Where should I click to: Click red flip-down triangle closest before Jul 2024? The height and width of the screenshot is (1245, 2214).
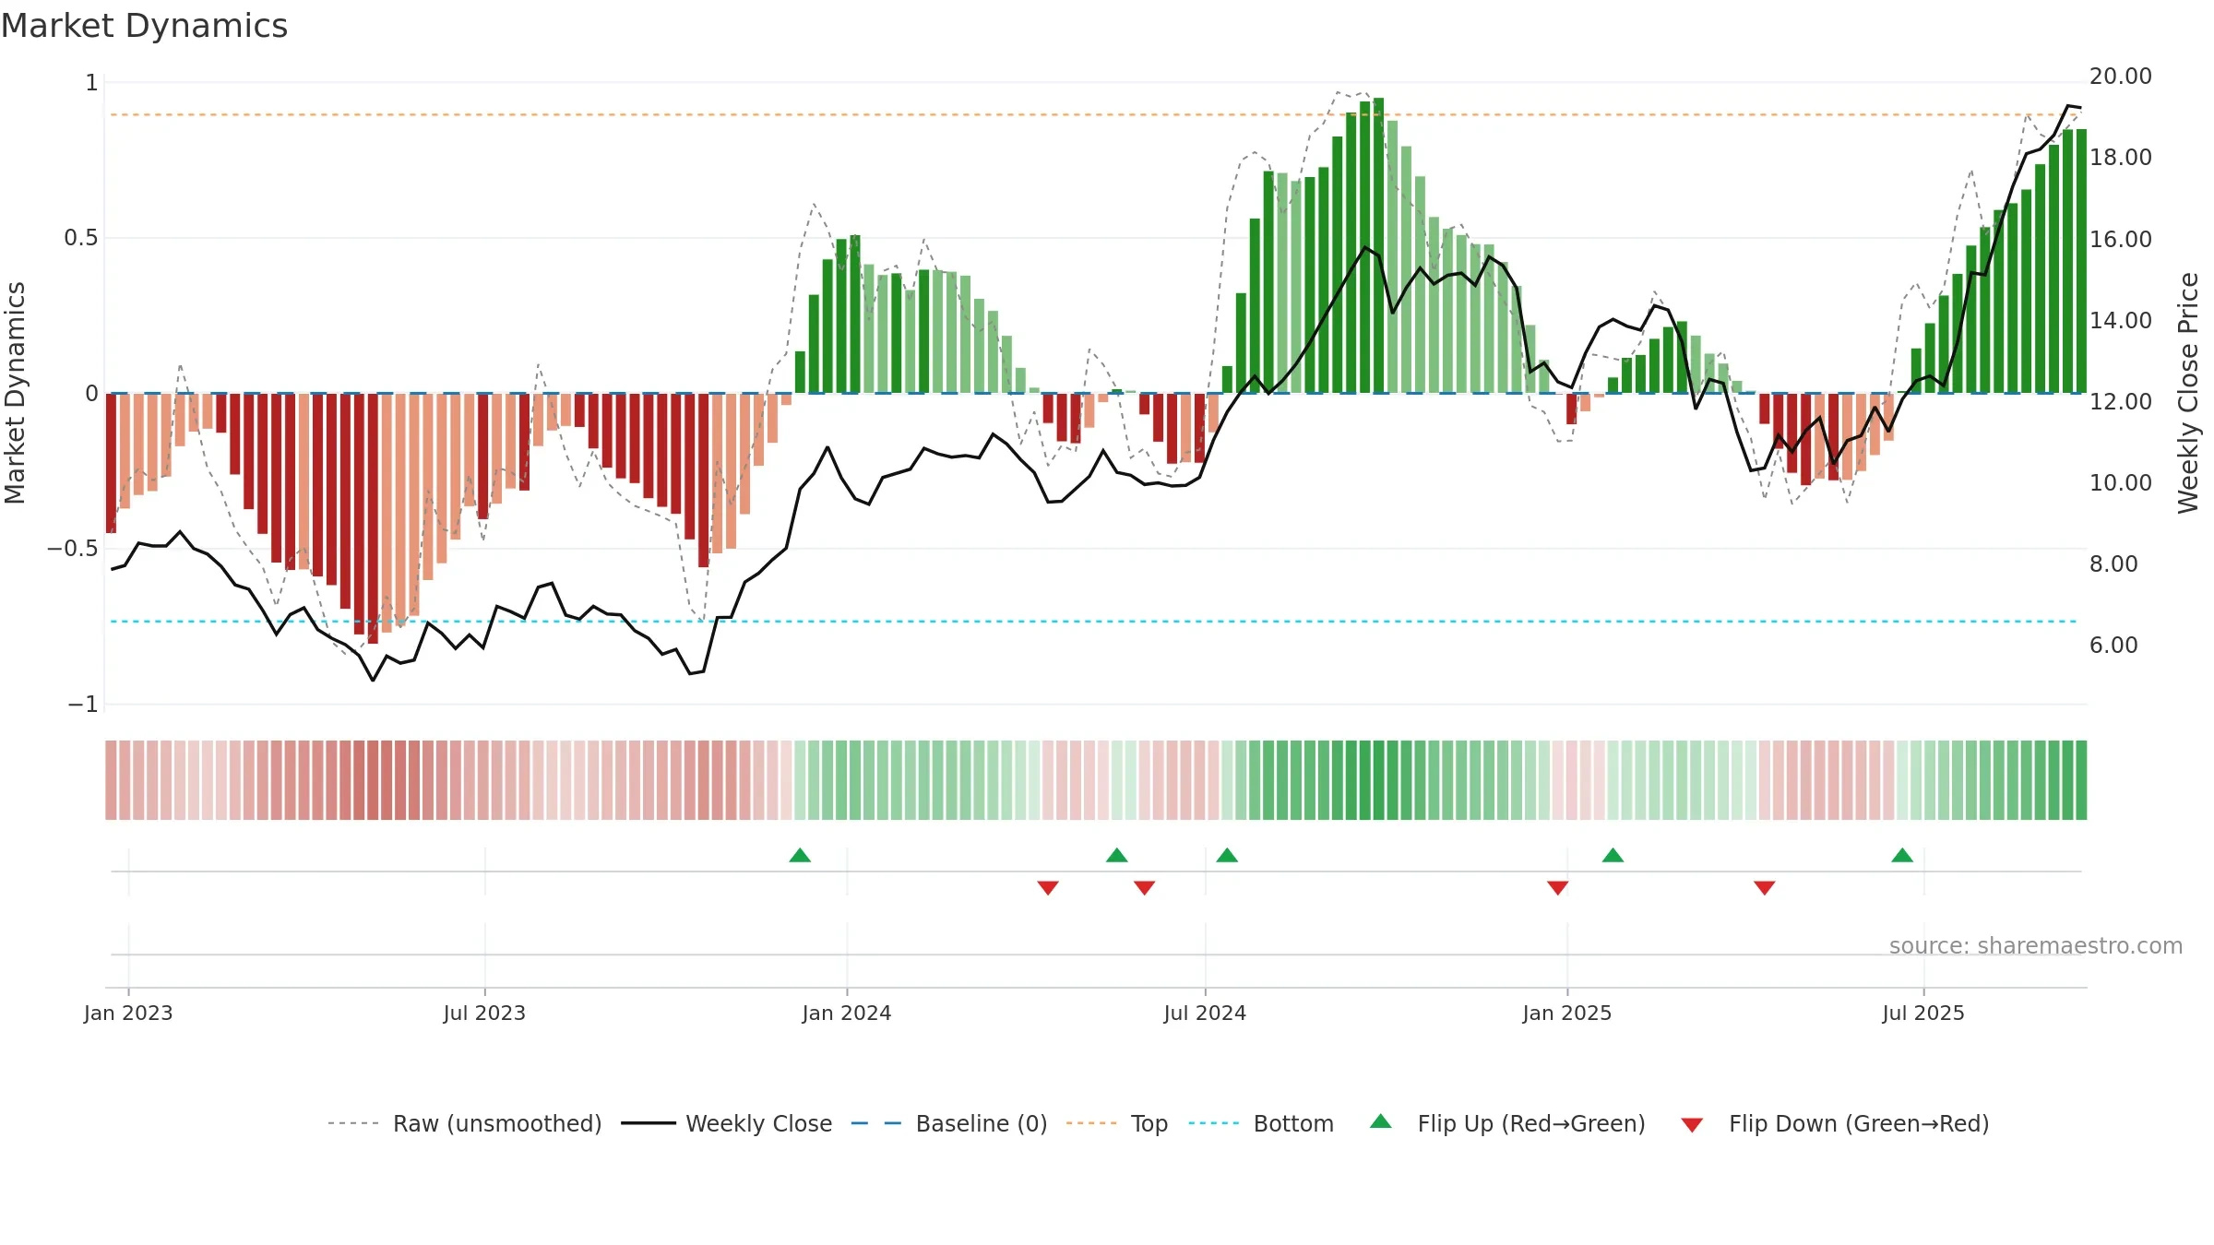[x=1145, y=887]
